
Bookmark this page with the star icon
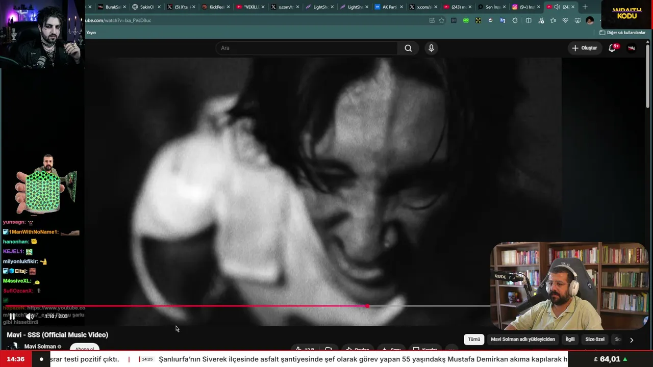pyautogui.click(x=441, y=20)
